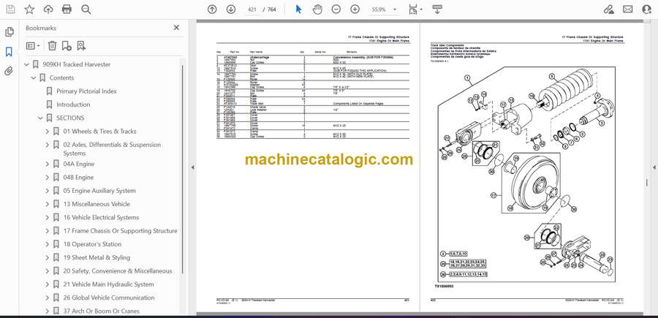
Task: Star this file as favorite
Action: (x=29, y=10)
